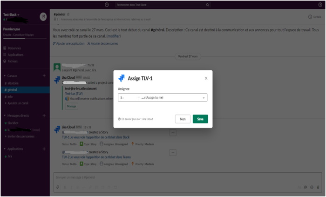
Task: Click the search field 'Rechercher dans Test-Slack'
Action: (162, 5)
